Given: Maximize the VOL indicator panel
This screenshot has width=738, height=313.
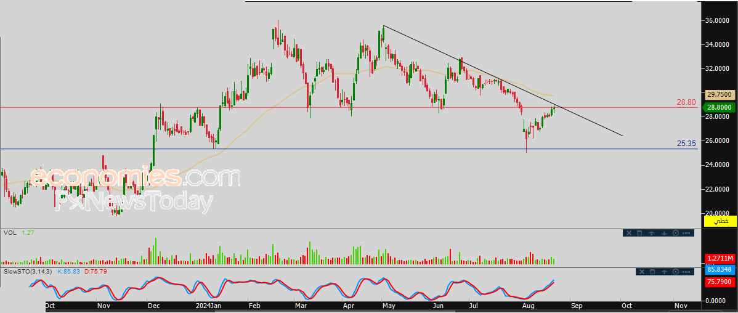Looking at the screenshot, I should tap(639, 233).
